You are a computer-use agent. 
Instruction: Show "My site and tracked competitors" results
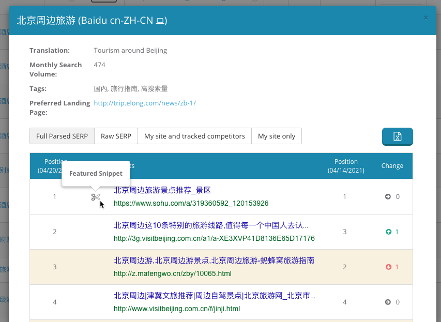194,136
